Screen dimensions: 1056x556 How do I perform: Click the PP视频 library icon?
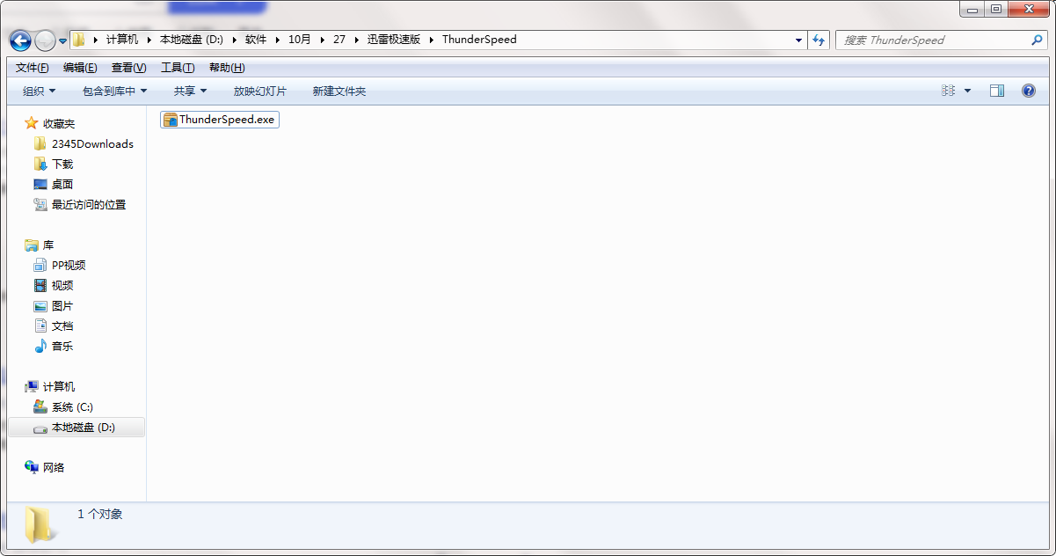point(40,265)
